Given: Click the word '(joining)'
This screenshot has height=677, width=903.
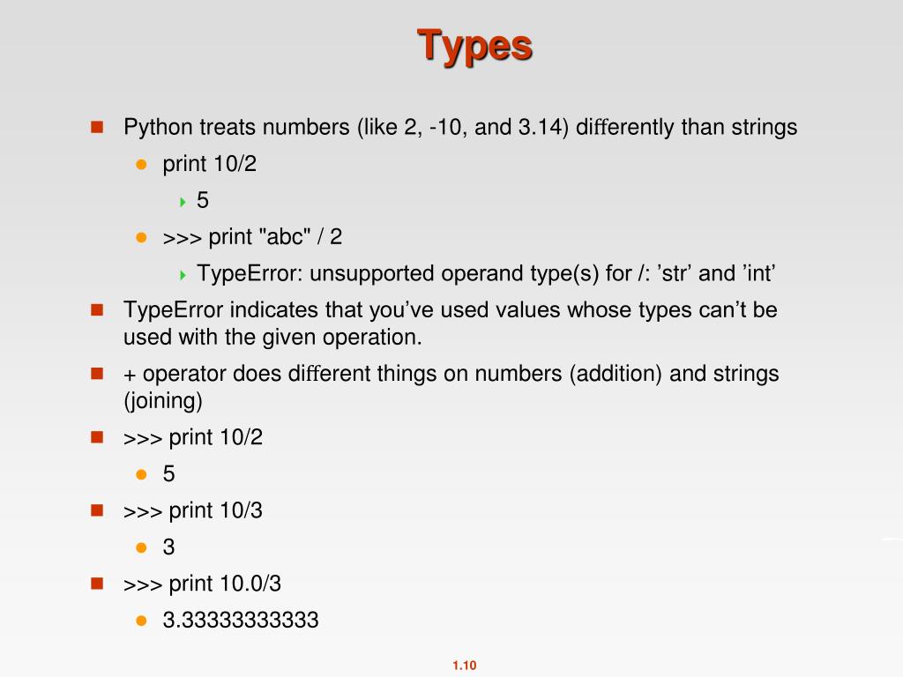Looking at the screenshot, I should click(163, 401).
